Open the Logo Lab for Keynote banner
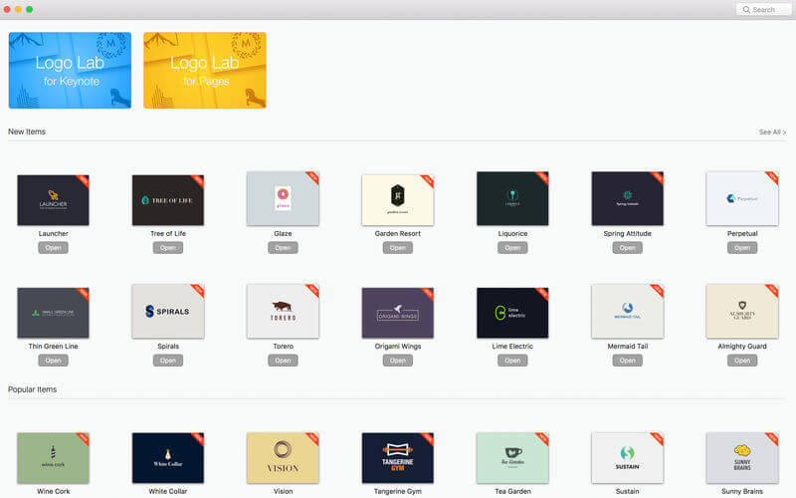The width and height of the screenshot is (796, 498). point(70,70)
